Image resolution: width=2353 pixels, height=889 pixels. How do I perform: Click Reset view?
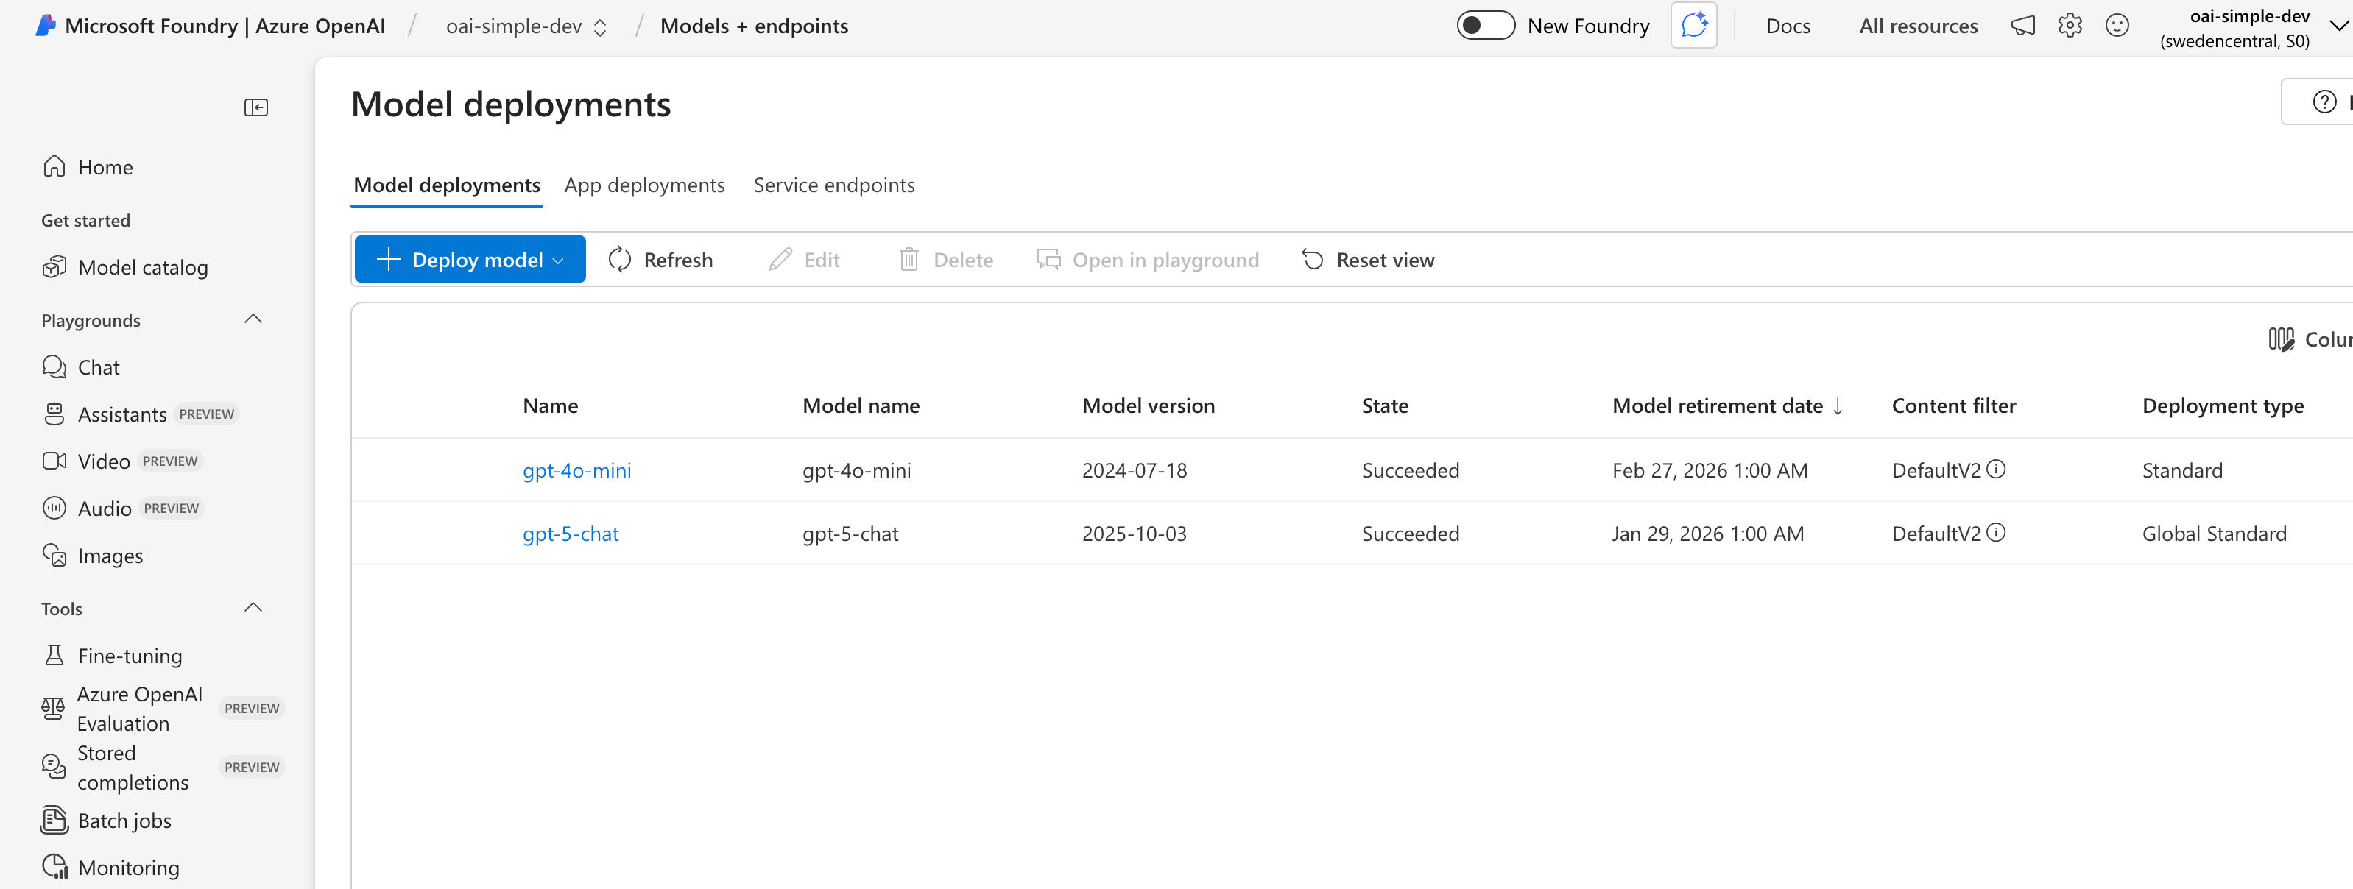[x=1367, y=260]
